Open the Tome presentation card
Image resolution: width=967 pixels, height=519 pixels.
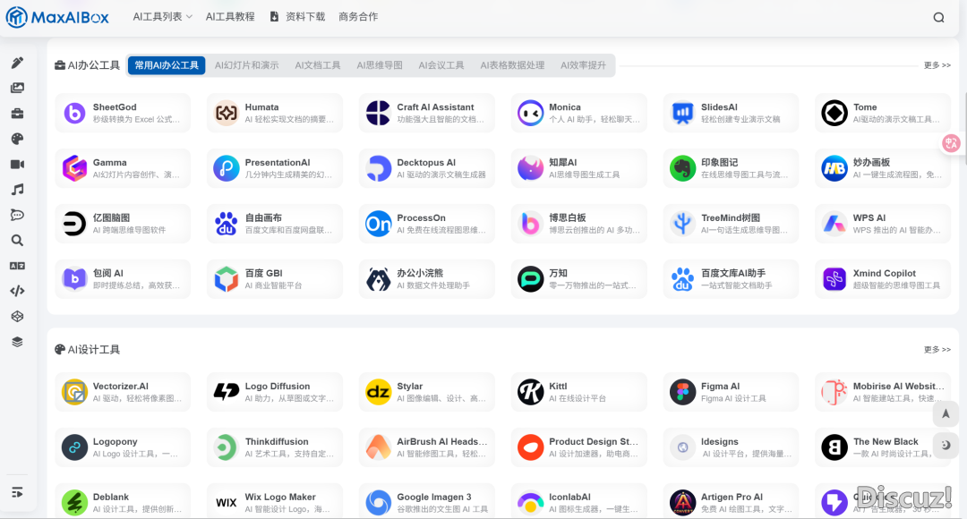tap(883, 113)
